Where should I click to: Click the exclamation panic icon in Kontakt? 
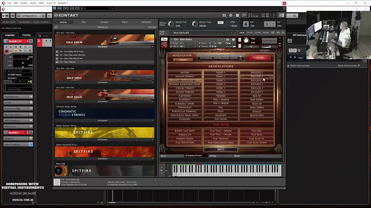(274, 15)
